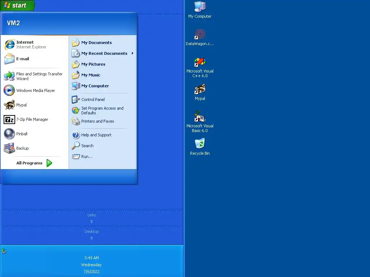Select the DataWagon.c... desktop shortcut
370x277 pixels.
[x=200, y=37]
